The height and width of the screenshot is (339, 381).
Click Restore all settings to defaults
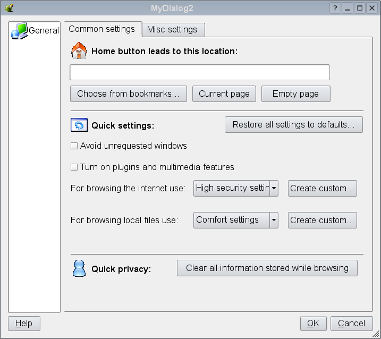pos(294,124)
